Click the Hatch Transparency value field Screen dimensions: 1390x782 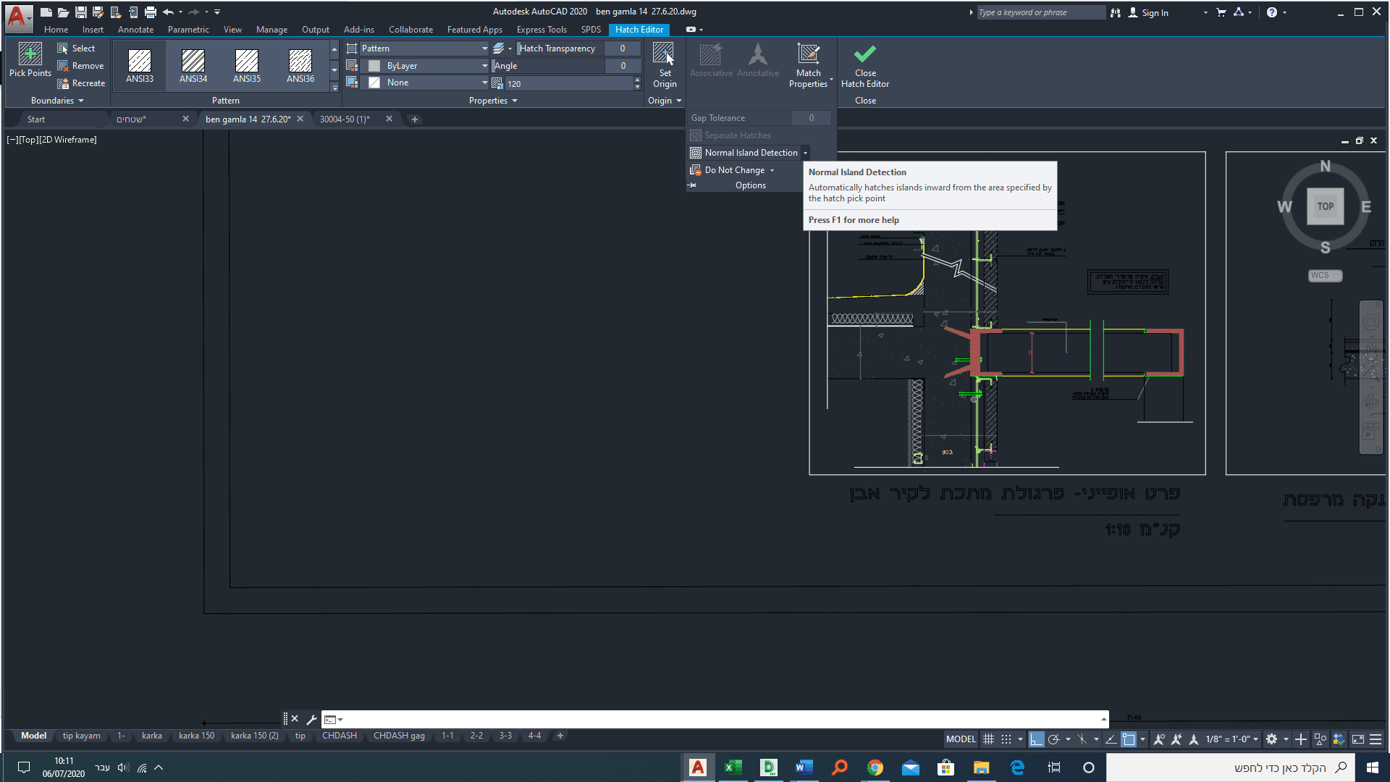pyautogui.click(x=623, y=49)
